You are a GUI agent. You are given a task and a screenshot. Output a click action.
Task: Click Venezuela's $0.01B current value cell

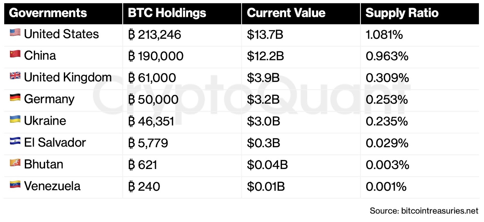(266, 187)
